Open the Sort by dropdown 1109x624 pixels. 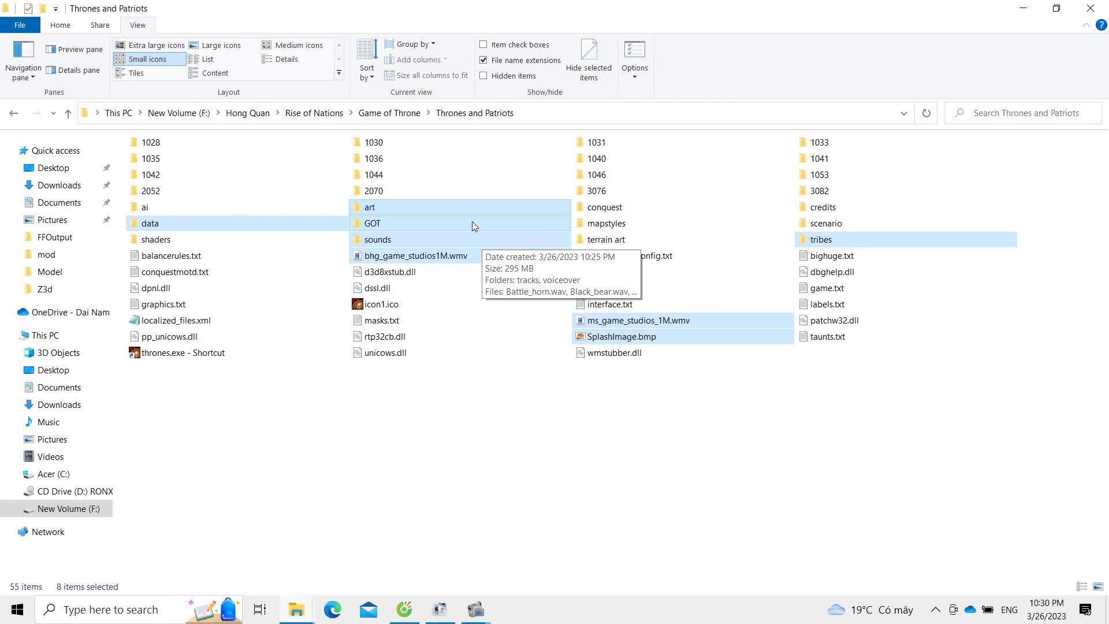click(367, 61)
